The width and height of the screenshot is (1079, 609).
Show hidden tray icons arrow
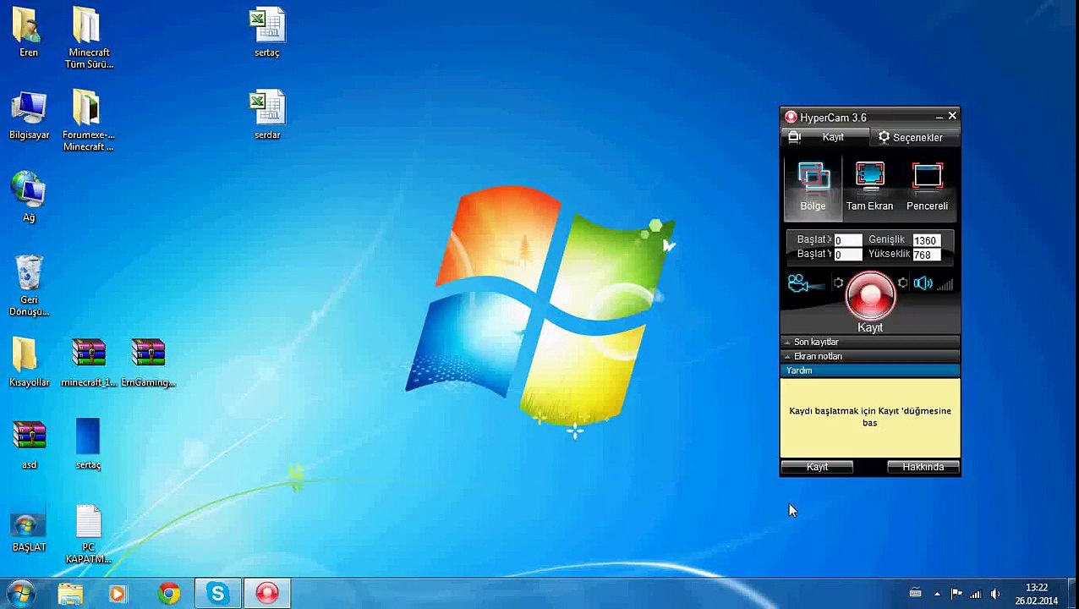pyautogui.click(x=937, y=594)
